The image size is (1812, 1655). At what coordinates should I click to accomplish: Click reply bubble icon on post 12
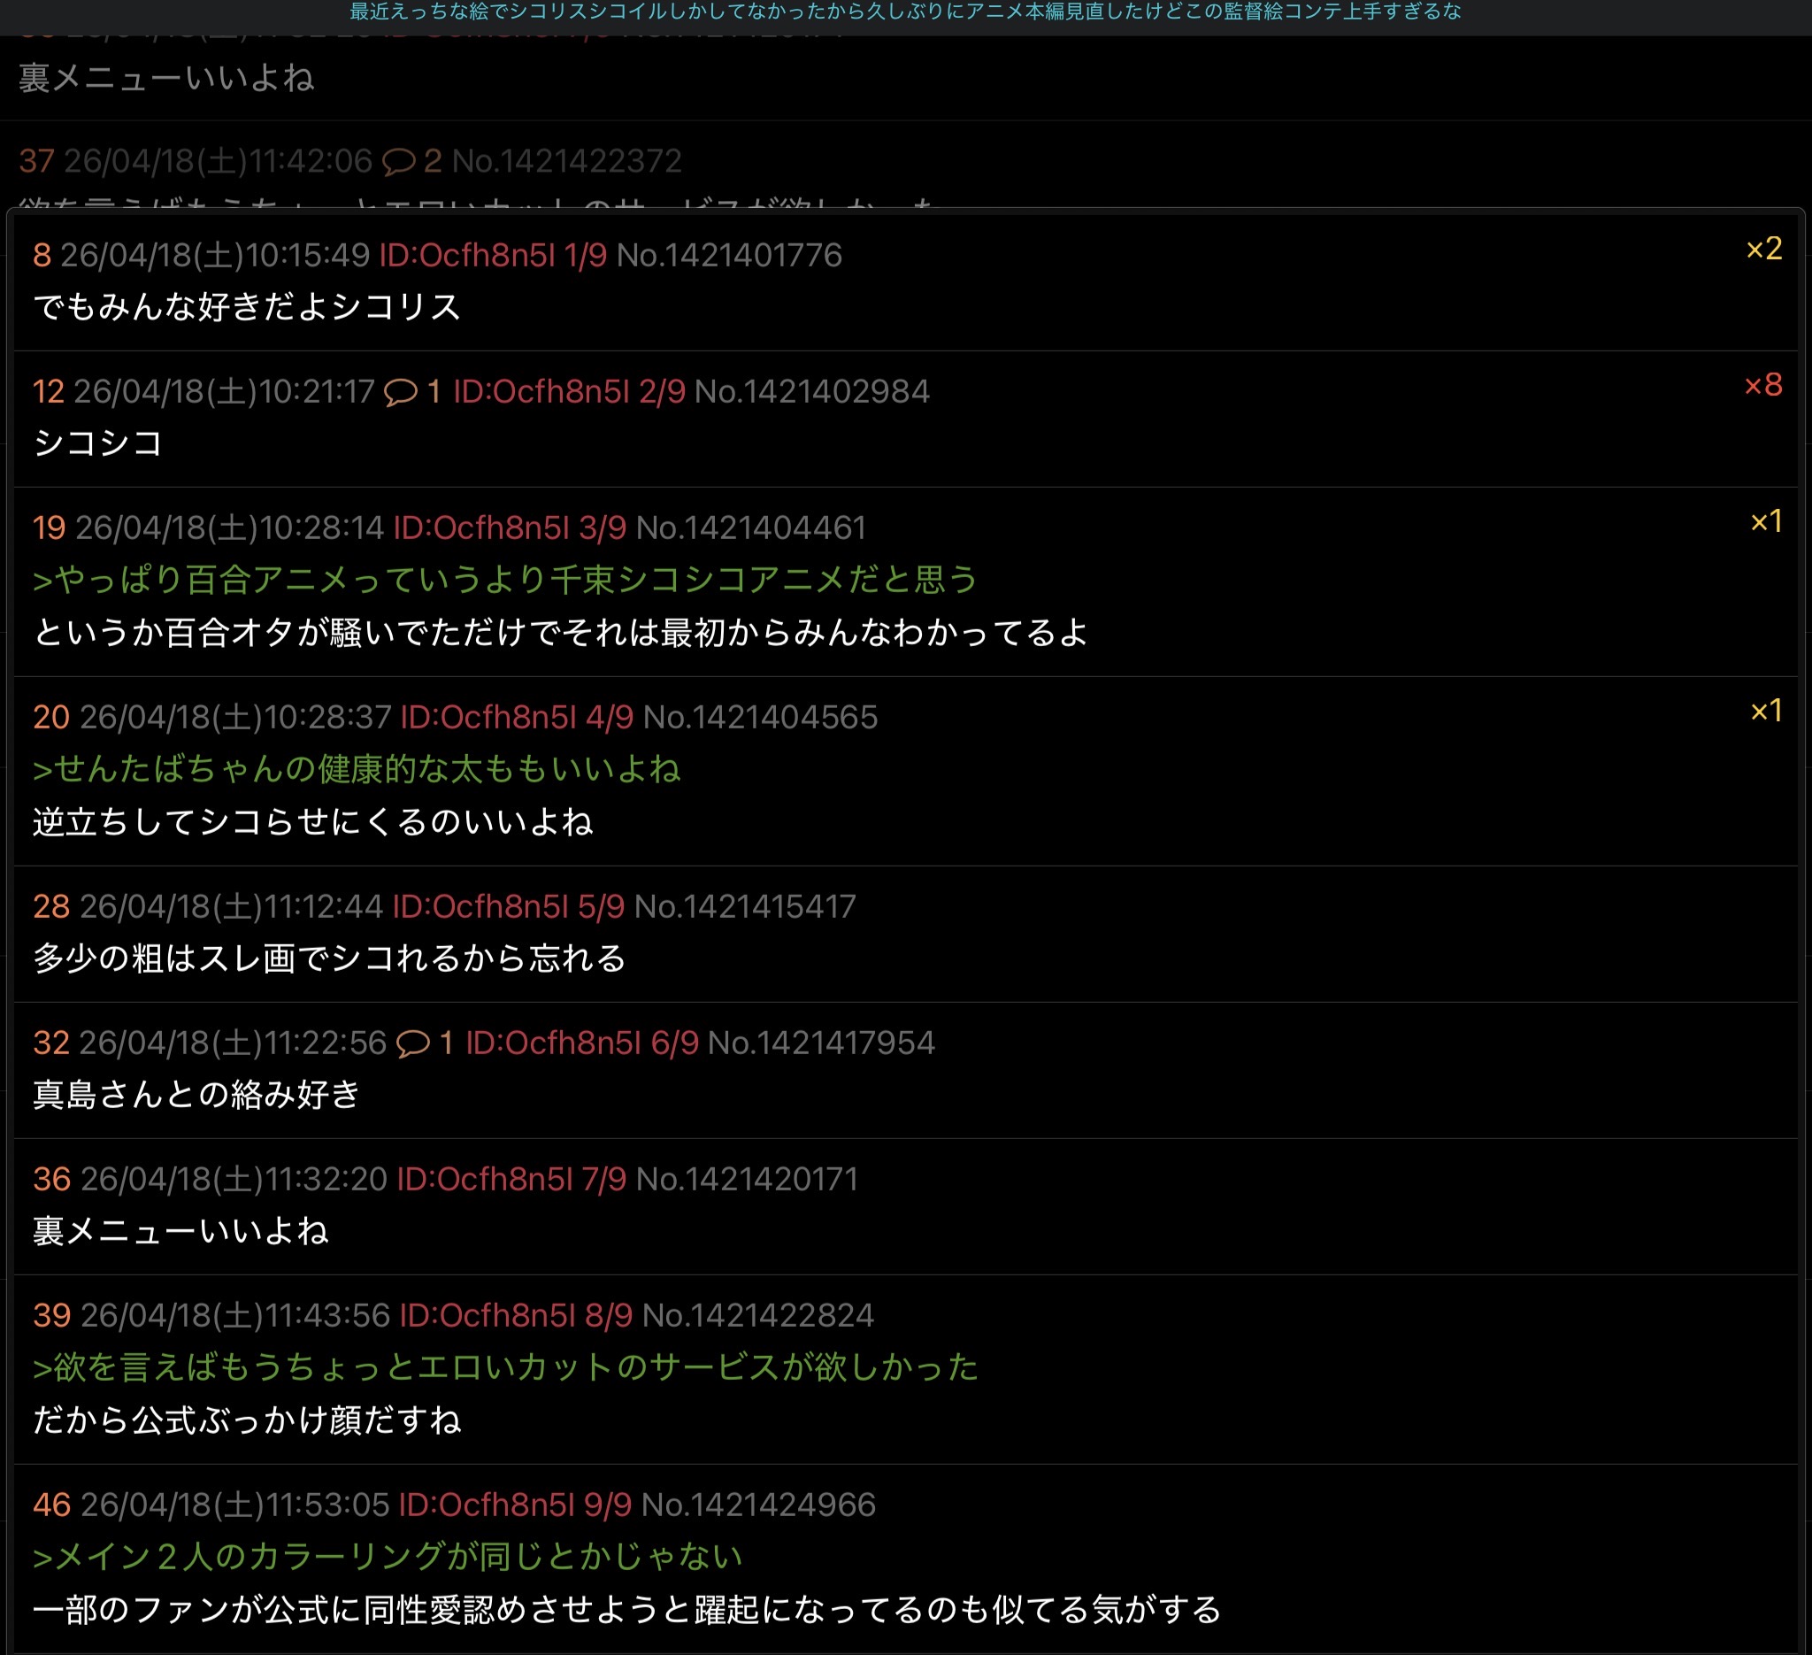(x=400, y=392)
